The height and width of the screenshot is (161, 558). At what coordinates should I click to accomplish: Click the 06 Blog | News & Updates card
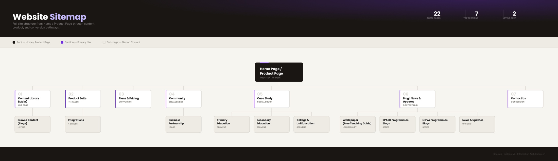coord(417,99)
